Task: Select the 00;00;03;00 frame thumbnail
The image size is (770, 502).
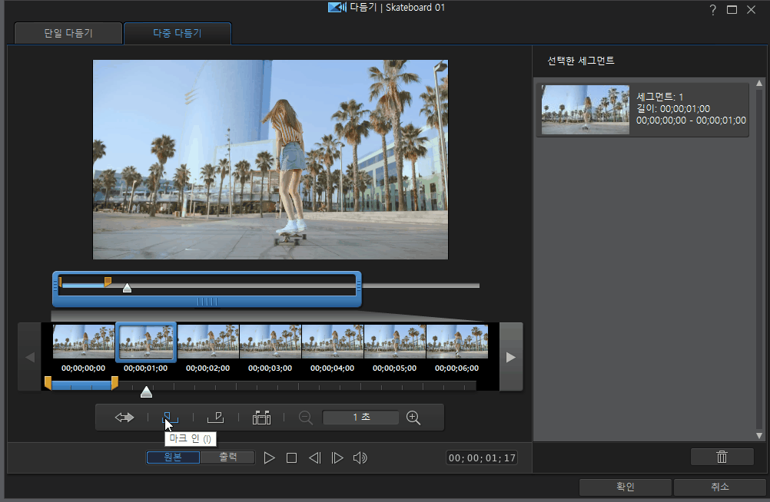Action: point(270,342)
